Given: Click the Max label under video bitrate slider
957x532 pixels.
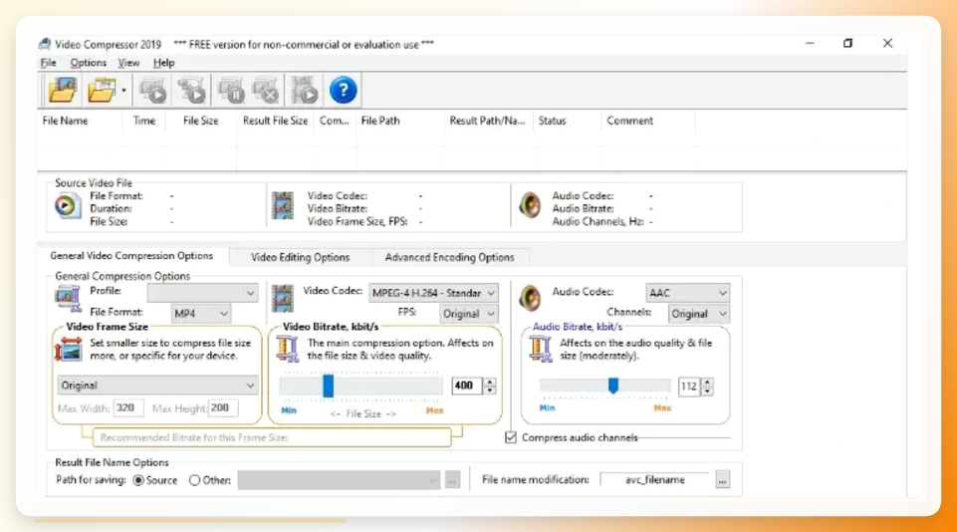Looking at the screenshot, I should (x=434, y=410).
